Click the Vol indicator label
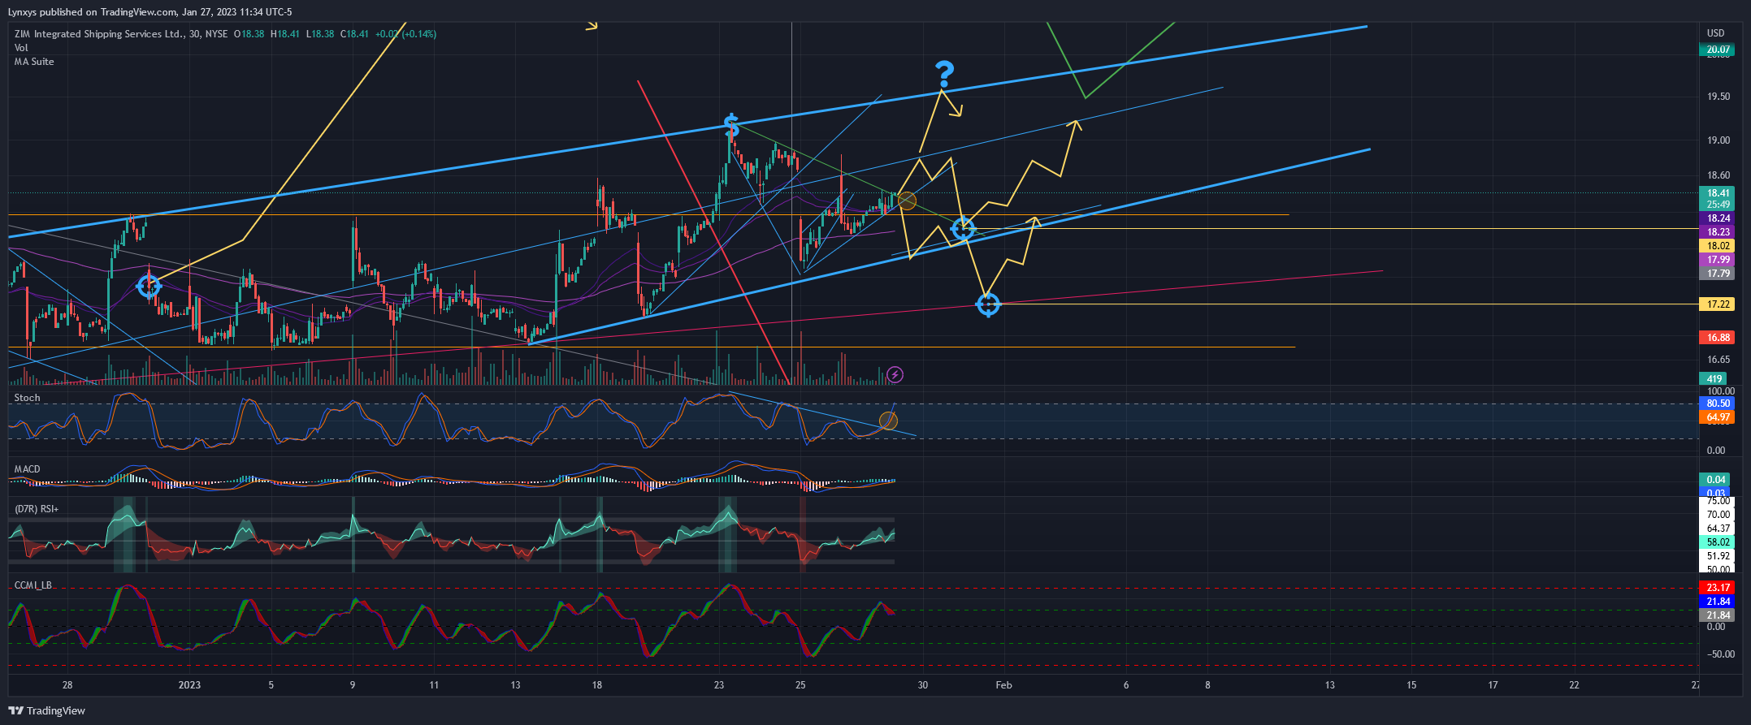The image size is (1751, 725). tap(21, 48)
